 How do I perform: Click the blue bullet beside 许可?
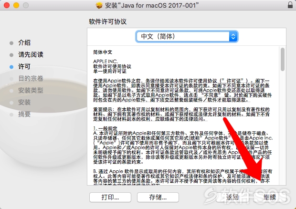11,67
